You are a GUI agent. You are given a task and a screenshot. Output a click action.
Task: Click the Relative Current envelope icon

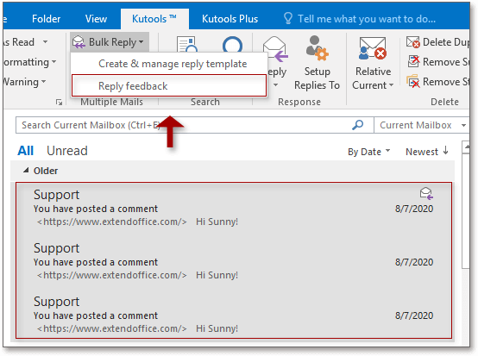point(373,48)
